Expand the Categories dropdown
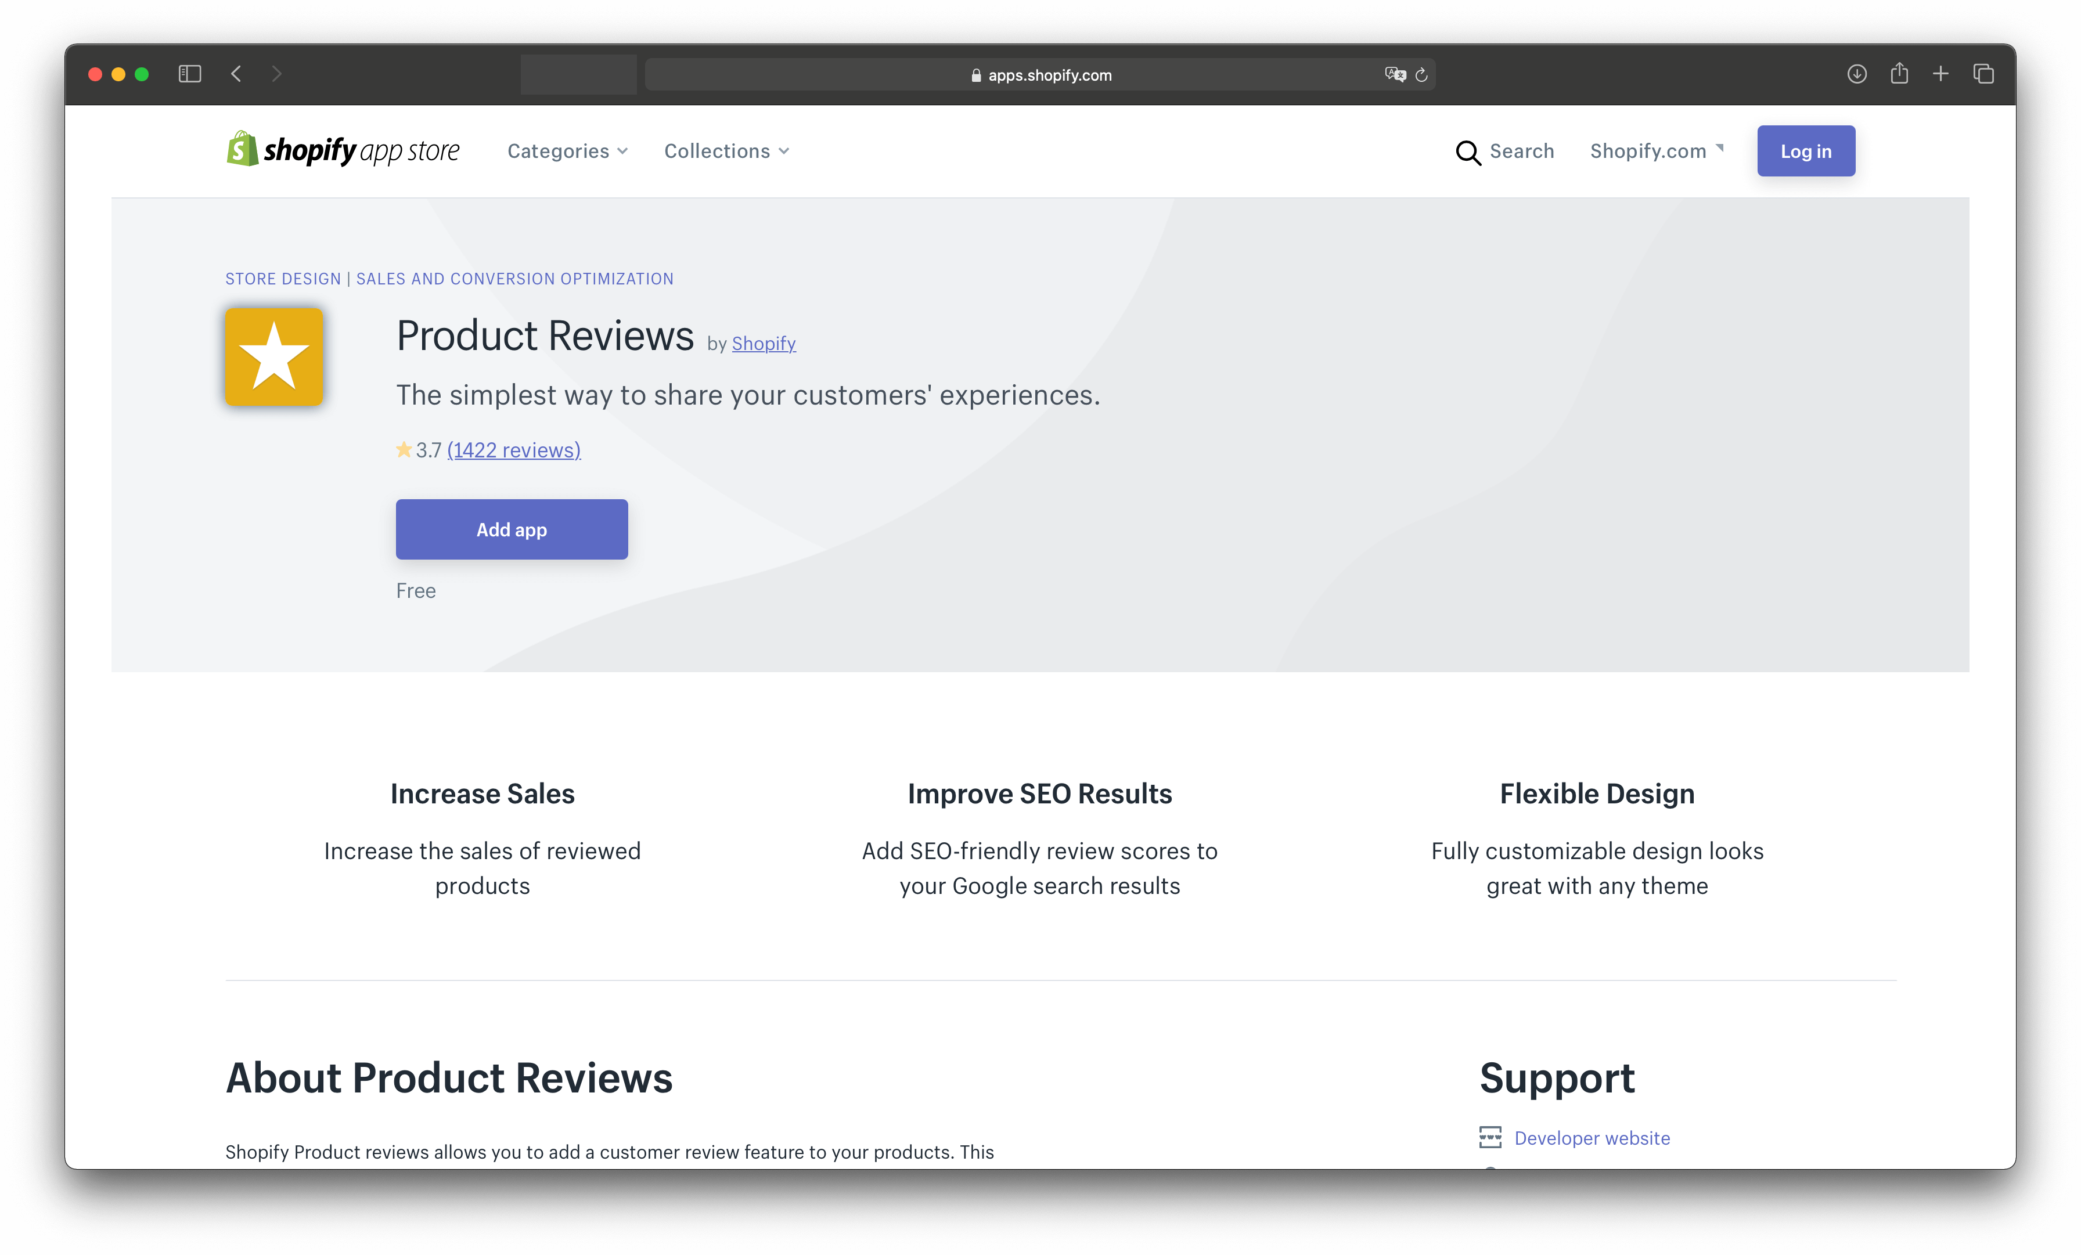The image size is (2081, 1255). tap(567, 151)
